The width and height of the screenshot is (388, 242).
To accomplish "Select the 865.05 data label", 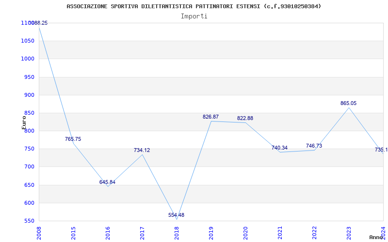I will 348,103.
